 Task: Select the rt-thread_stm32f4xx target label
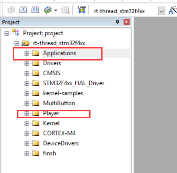tap(59, 43)
